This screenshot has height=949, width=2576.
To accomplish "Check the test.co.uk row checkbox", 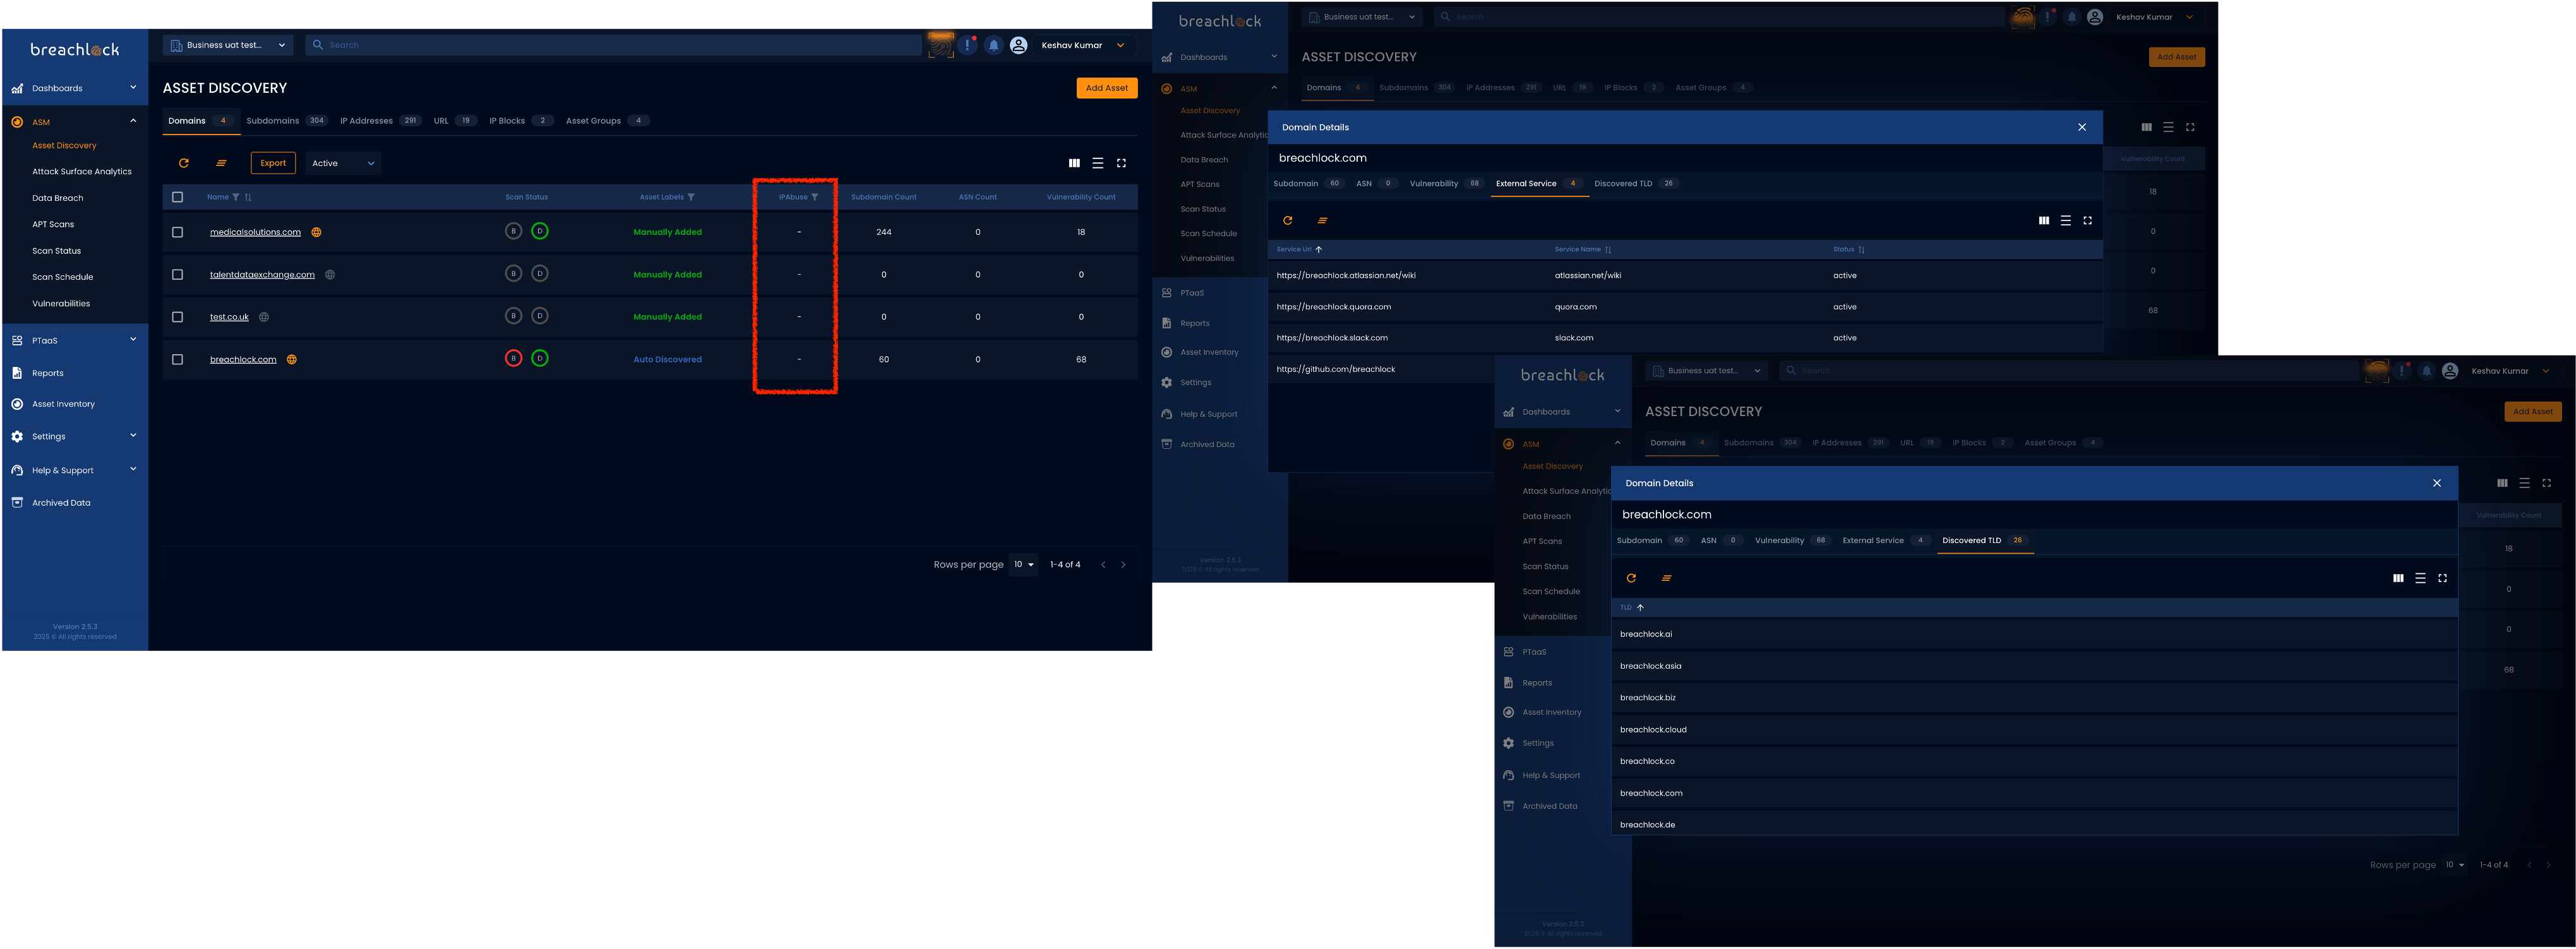I will coord(178,317).
